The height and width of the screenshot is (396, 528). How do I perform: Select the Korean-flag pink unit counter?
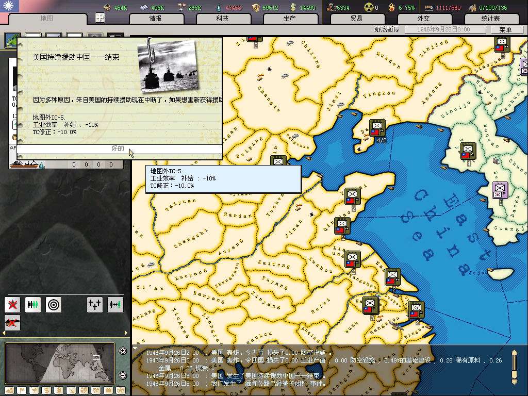500,191
